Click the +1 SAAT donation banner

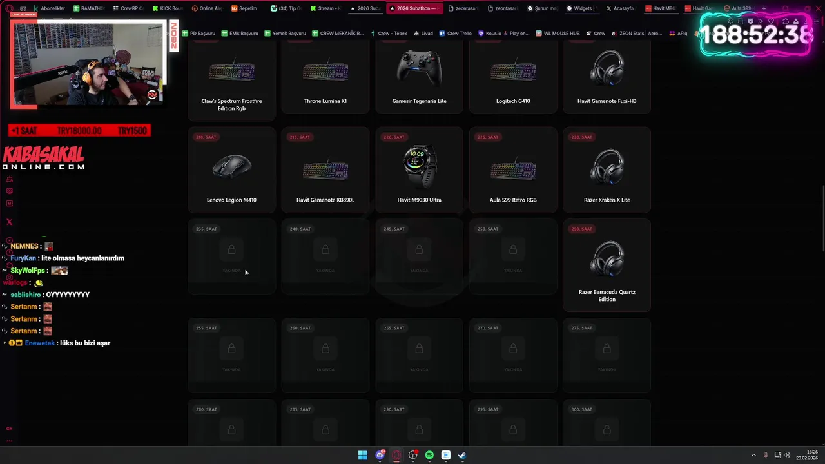coord(79,130)
